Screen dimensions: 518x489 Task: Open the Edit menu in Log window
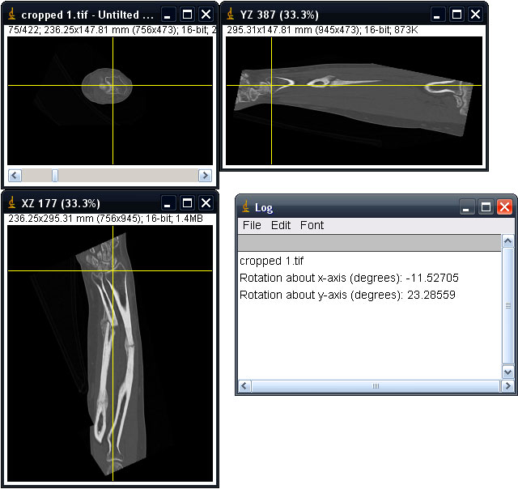tap(281, 225)
